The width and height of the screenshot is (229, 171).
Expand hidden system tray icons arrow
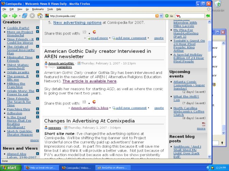pyautogui.click(x=208, y=168)
